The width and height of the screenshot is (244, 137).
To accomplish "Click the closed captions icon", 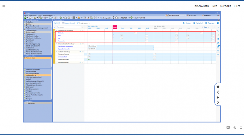I will tap(228, 128).
